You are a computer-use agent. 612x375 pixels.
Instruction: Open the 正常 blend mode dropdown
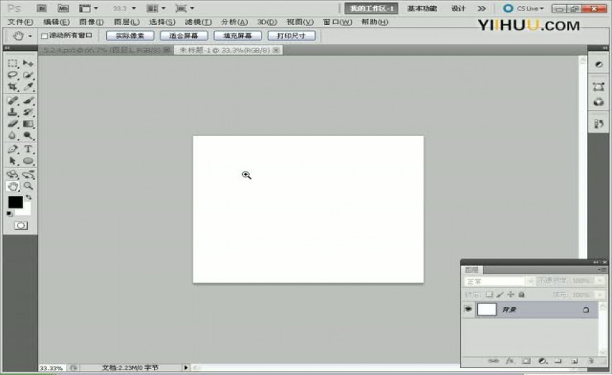(499, 281)
